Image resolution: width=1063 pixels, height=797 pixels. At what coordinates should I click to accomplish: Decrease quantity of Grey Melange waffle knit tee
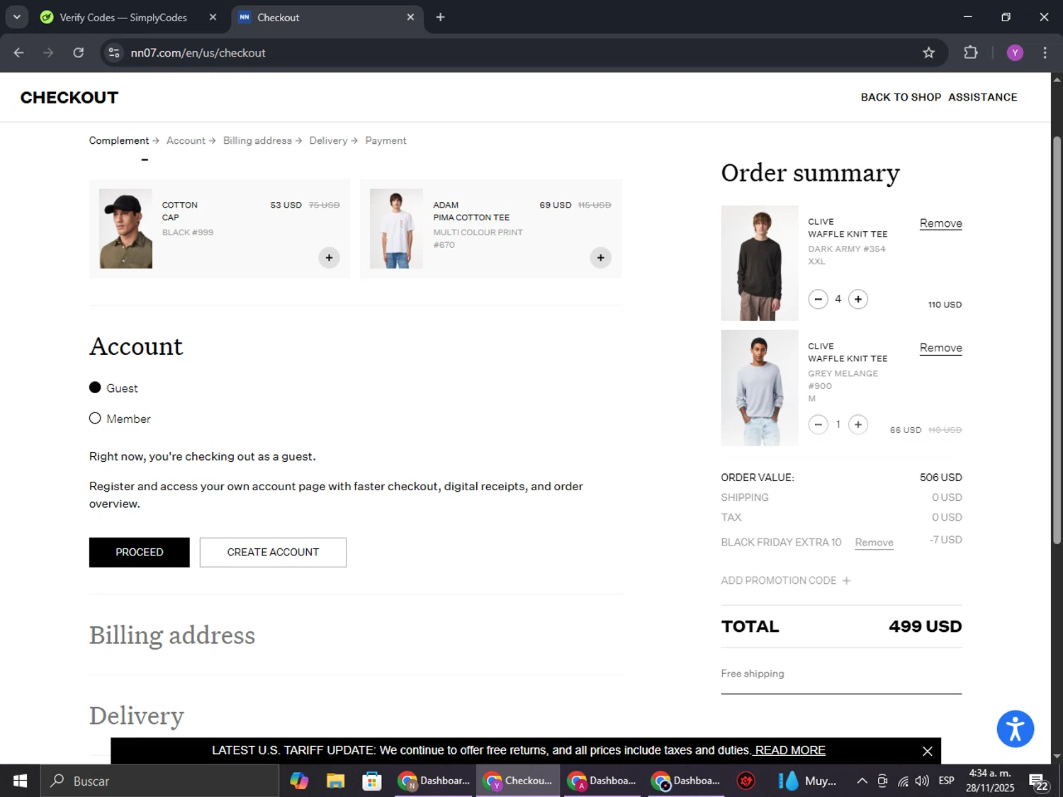818,424
